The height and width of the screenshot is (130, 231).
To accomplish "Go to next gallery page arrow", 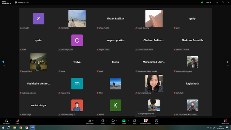I will pyautogui.click(x=227, y=62).
